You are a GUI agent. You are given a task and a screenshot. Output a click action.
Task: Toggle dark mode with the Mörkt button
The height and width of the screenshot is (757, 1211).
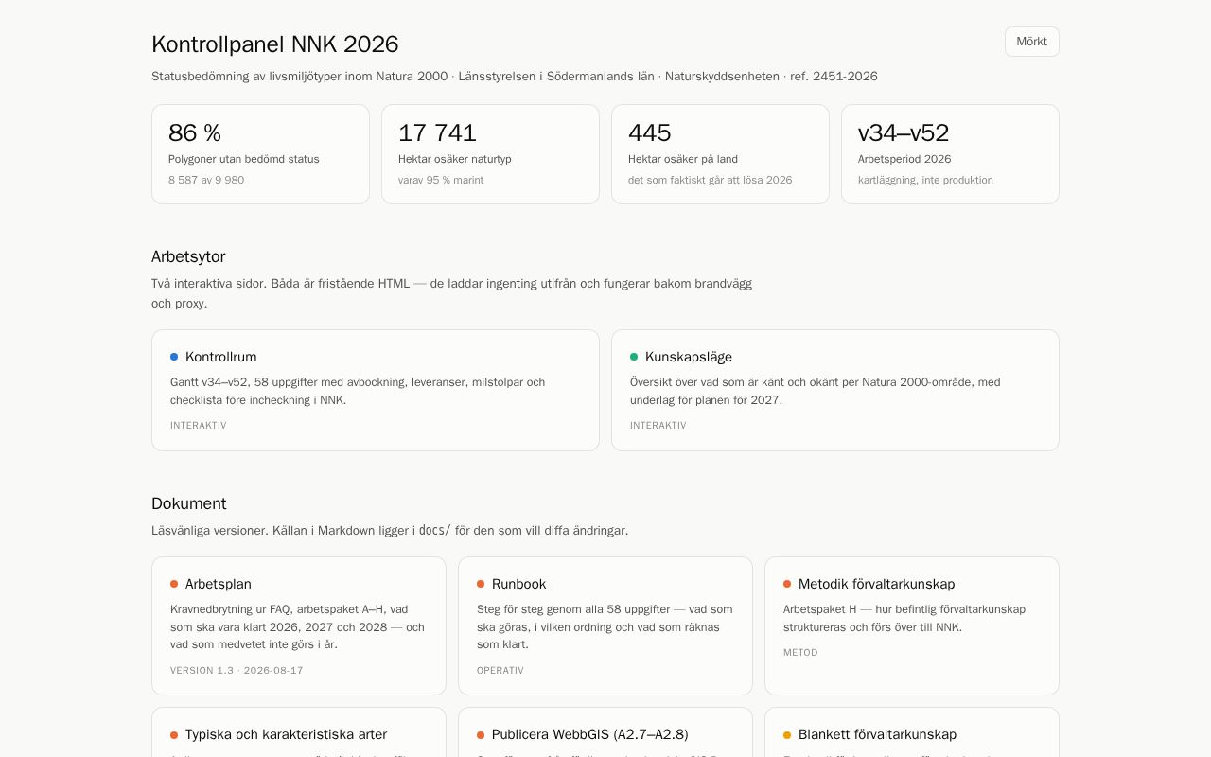(x=1031, y=42)
